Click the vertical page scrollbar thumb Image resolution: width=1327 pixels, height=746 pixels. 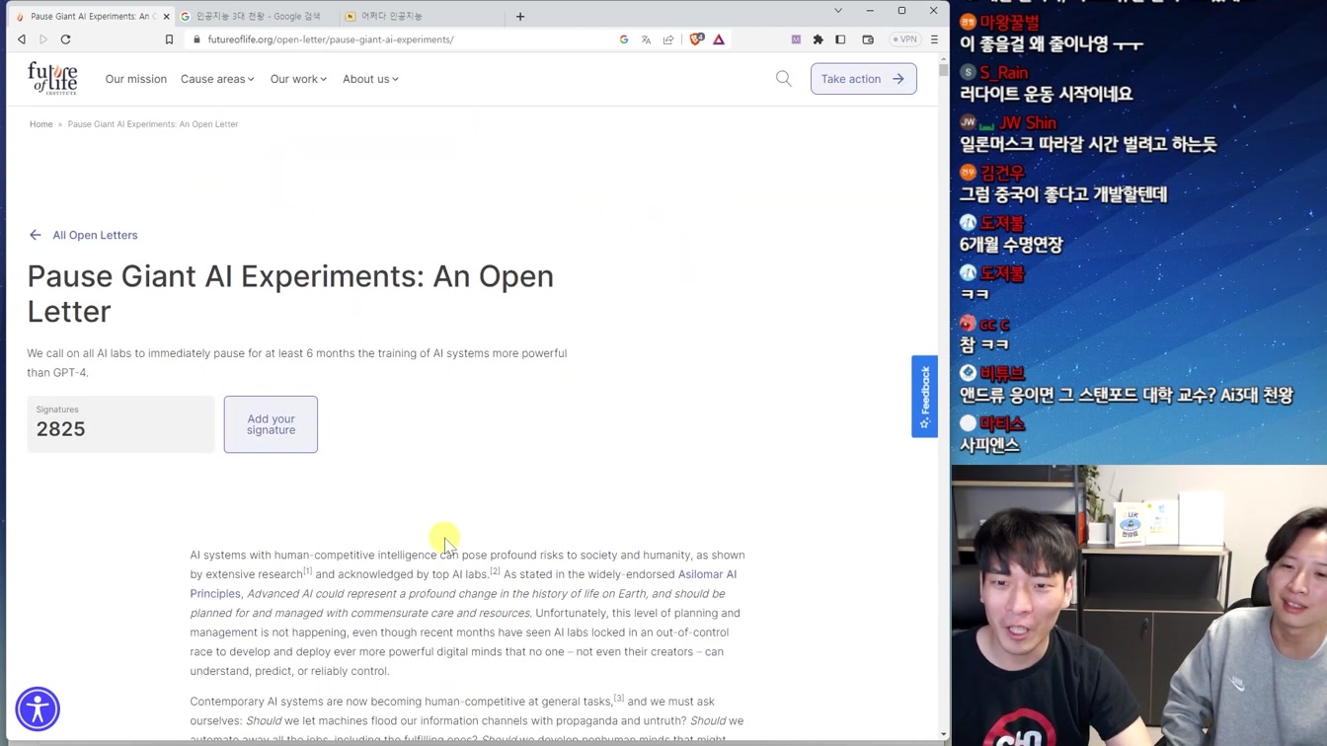coord(944,70)
